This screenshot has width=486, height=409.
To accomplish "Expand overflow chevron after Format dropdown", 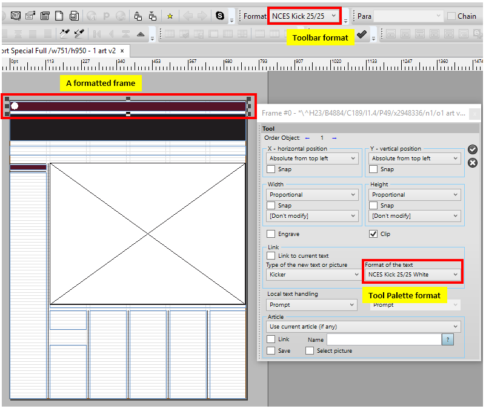I will coord(345,21).
